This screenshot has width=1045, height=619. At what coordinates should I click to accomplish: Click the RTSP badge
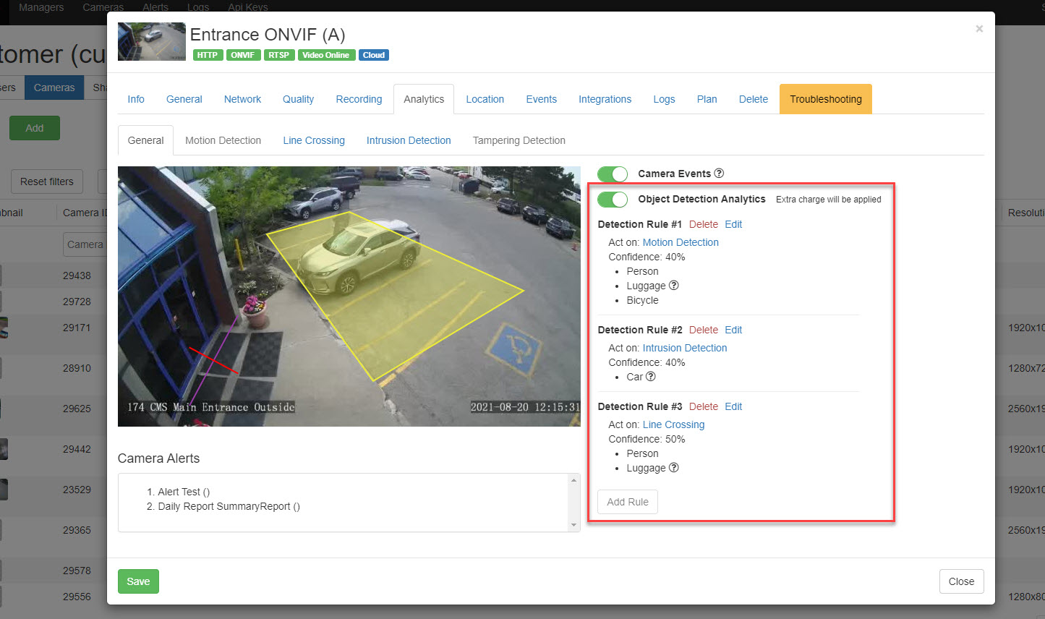(x=278, y=54)
